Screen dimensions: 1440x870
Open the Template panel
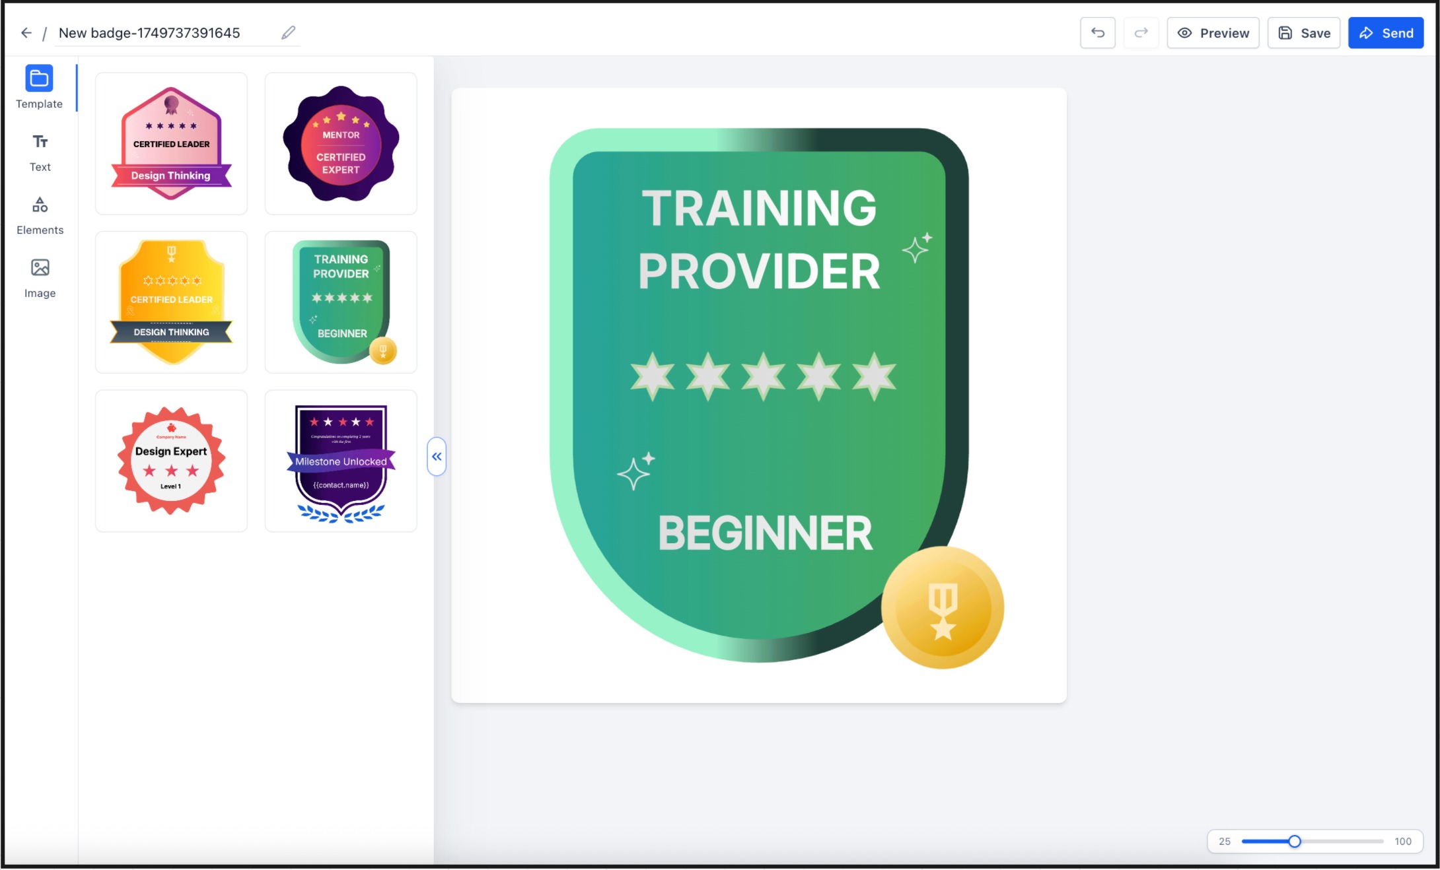coord(39,87)
